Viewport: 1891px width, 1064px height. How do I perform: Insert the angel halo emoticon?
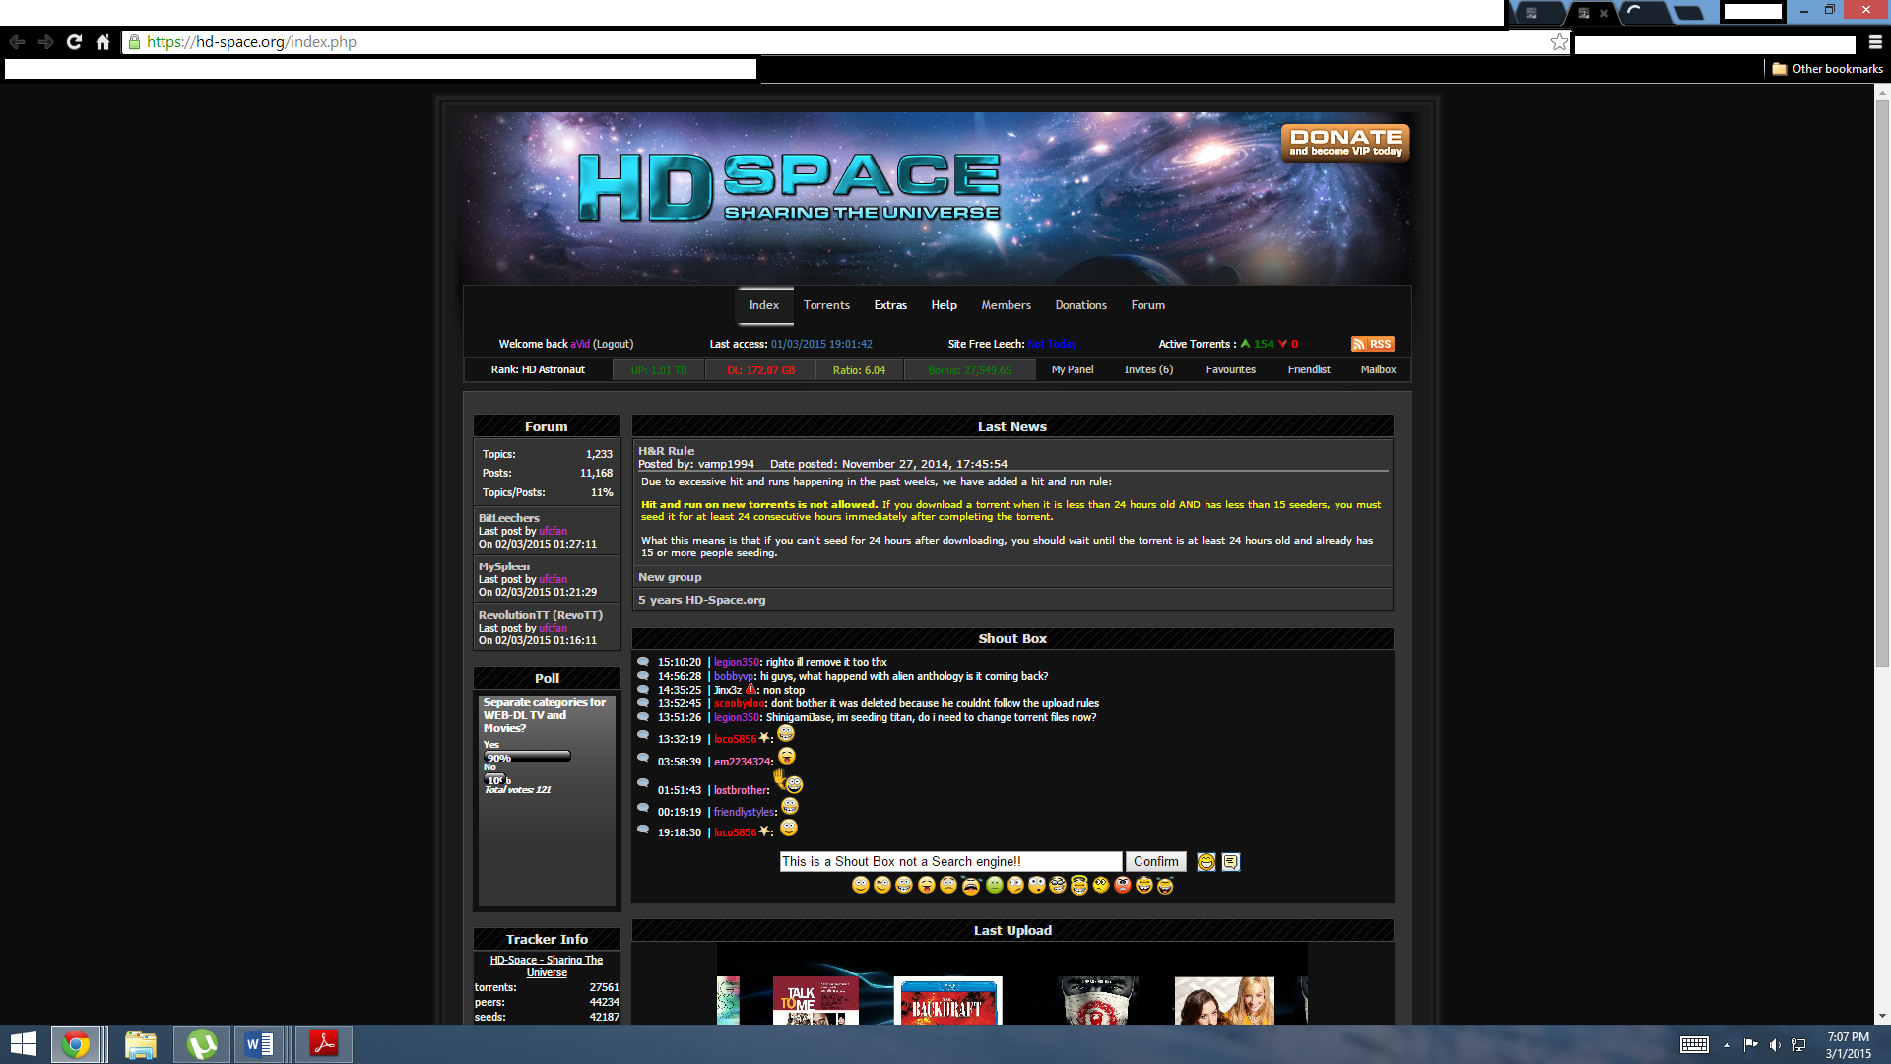(1079, 885)
